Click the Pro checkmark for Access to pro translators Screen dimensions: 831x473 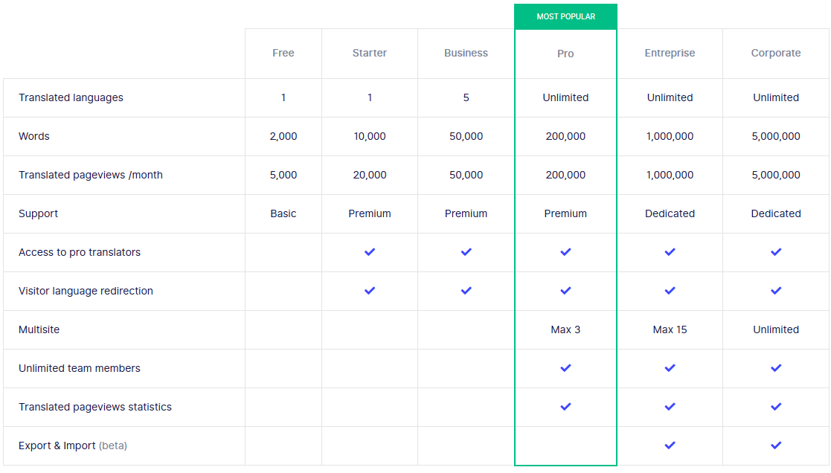(566, 252)
